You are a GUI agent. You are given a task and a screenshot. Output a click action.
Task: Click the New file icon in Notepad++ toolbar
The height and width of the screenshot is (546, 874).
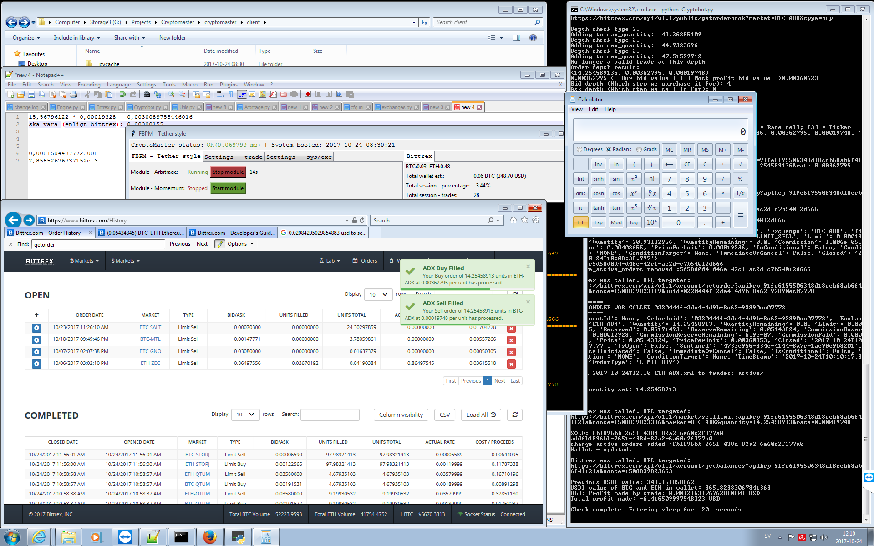pyautogui.click(x=11, y=94)
